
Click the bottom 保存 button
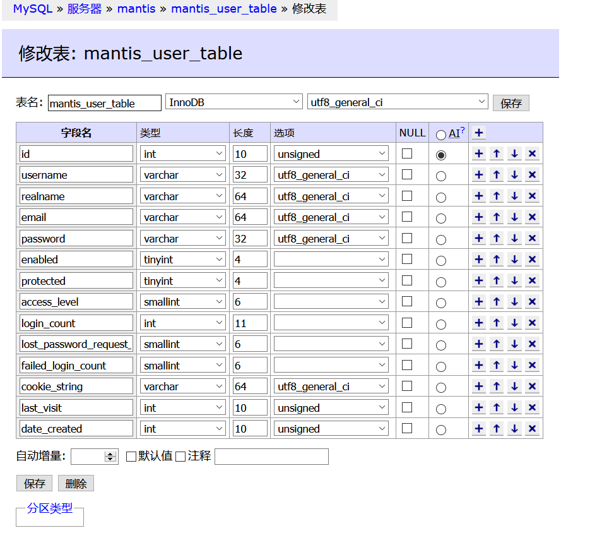pyautogui.click(x=35, y=483)
